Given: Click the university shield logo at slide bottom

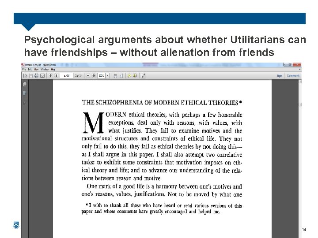Looking at the screenshot, I should coord(16,225).
